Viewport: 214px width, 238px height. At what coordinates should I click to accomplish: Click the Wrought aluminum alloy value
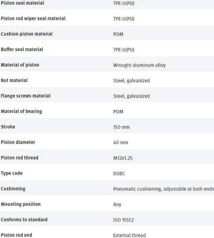tap(139, 65)
